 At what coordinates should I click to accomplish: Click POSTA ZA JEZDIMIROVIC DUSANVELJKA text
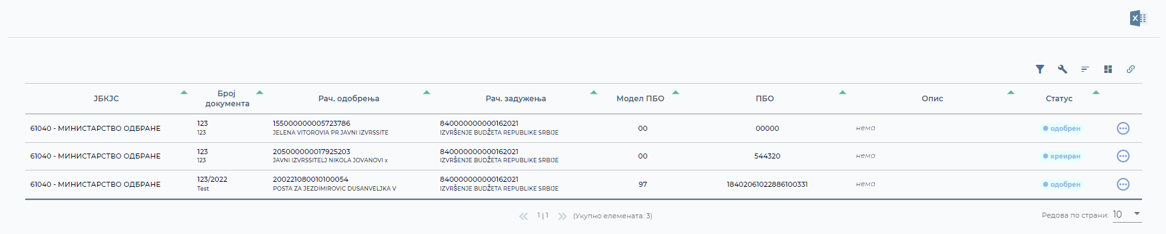coord(334,189)
